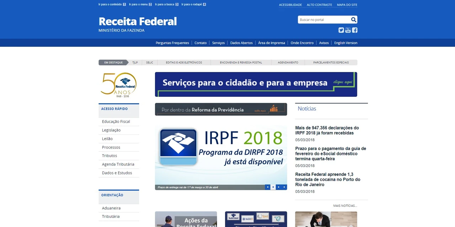The image size is (455, 227).
Task: Focus the Buscar no portal search field
Action: [323, 20]
